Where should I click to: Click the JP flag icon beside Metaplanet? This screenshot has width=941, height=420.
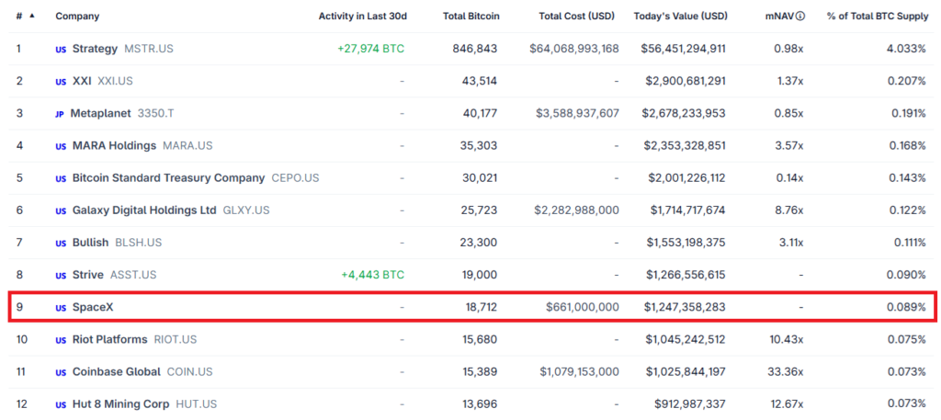pos(60,114)
